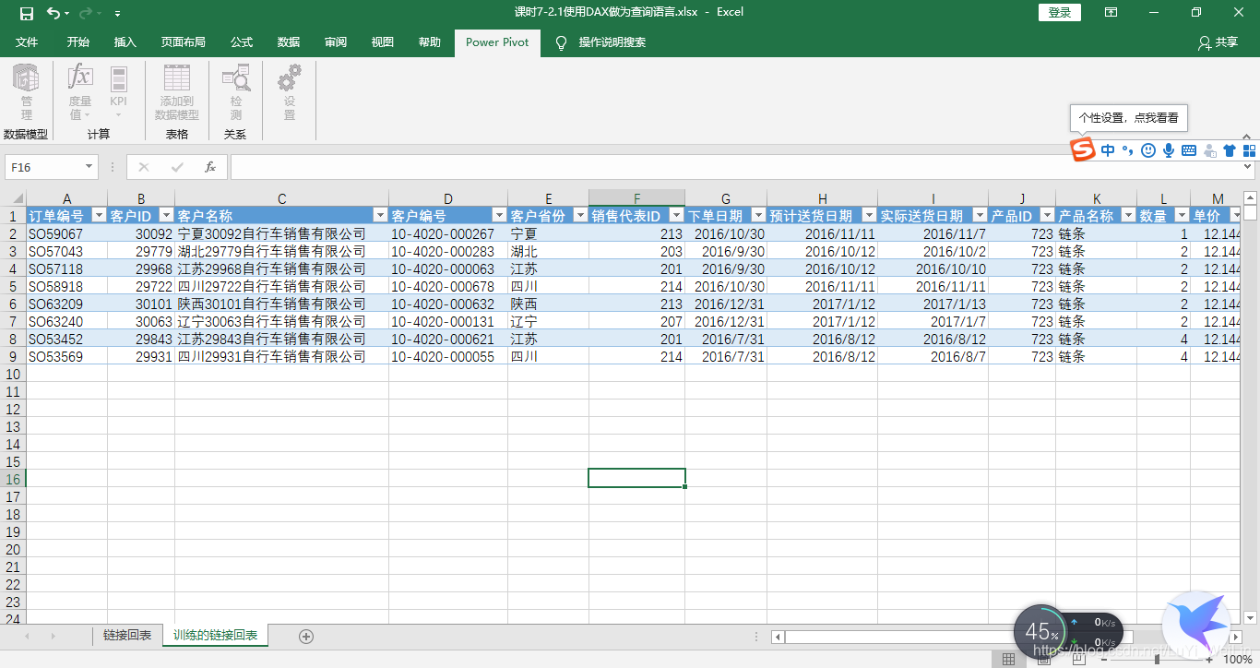The width and height of the screenshot is (1260, 668).
Task: Open the Measures (度量值) menu
Action: 80,92
